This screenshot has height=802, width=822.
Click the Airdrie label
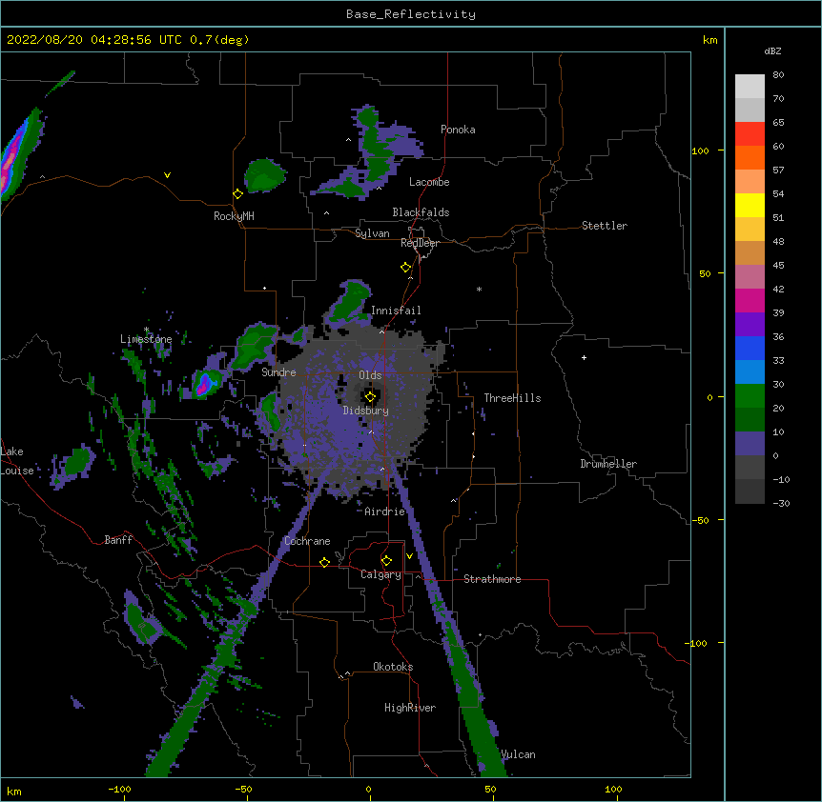[384, 511]
